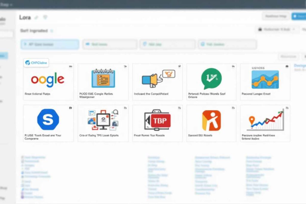Select the blue hexagon S icon
This screenshot has width=306, height=204.
pos(48,119)
